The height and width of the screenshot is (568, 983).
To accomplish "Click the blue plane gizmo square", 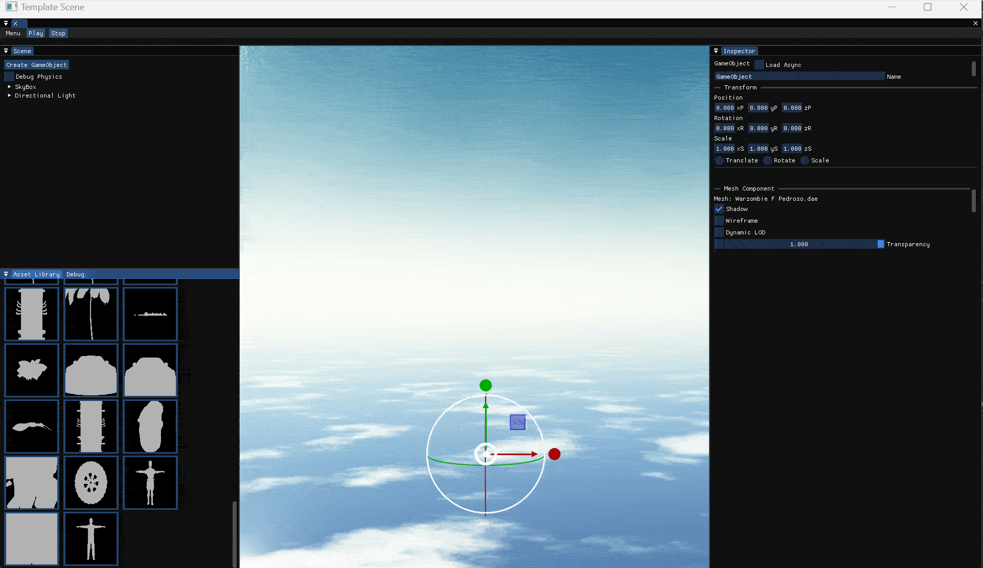I will [517, 422].
